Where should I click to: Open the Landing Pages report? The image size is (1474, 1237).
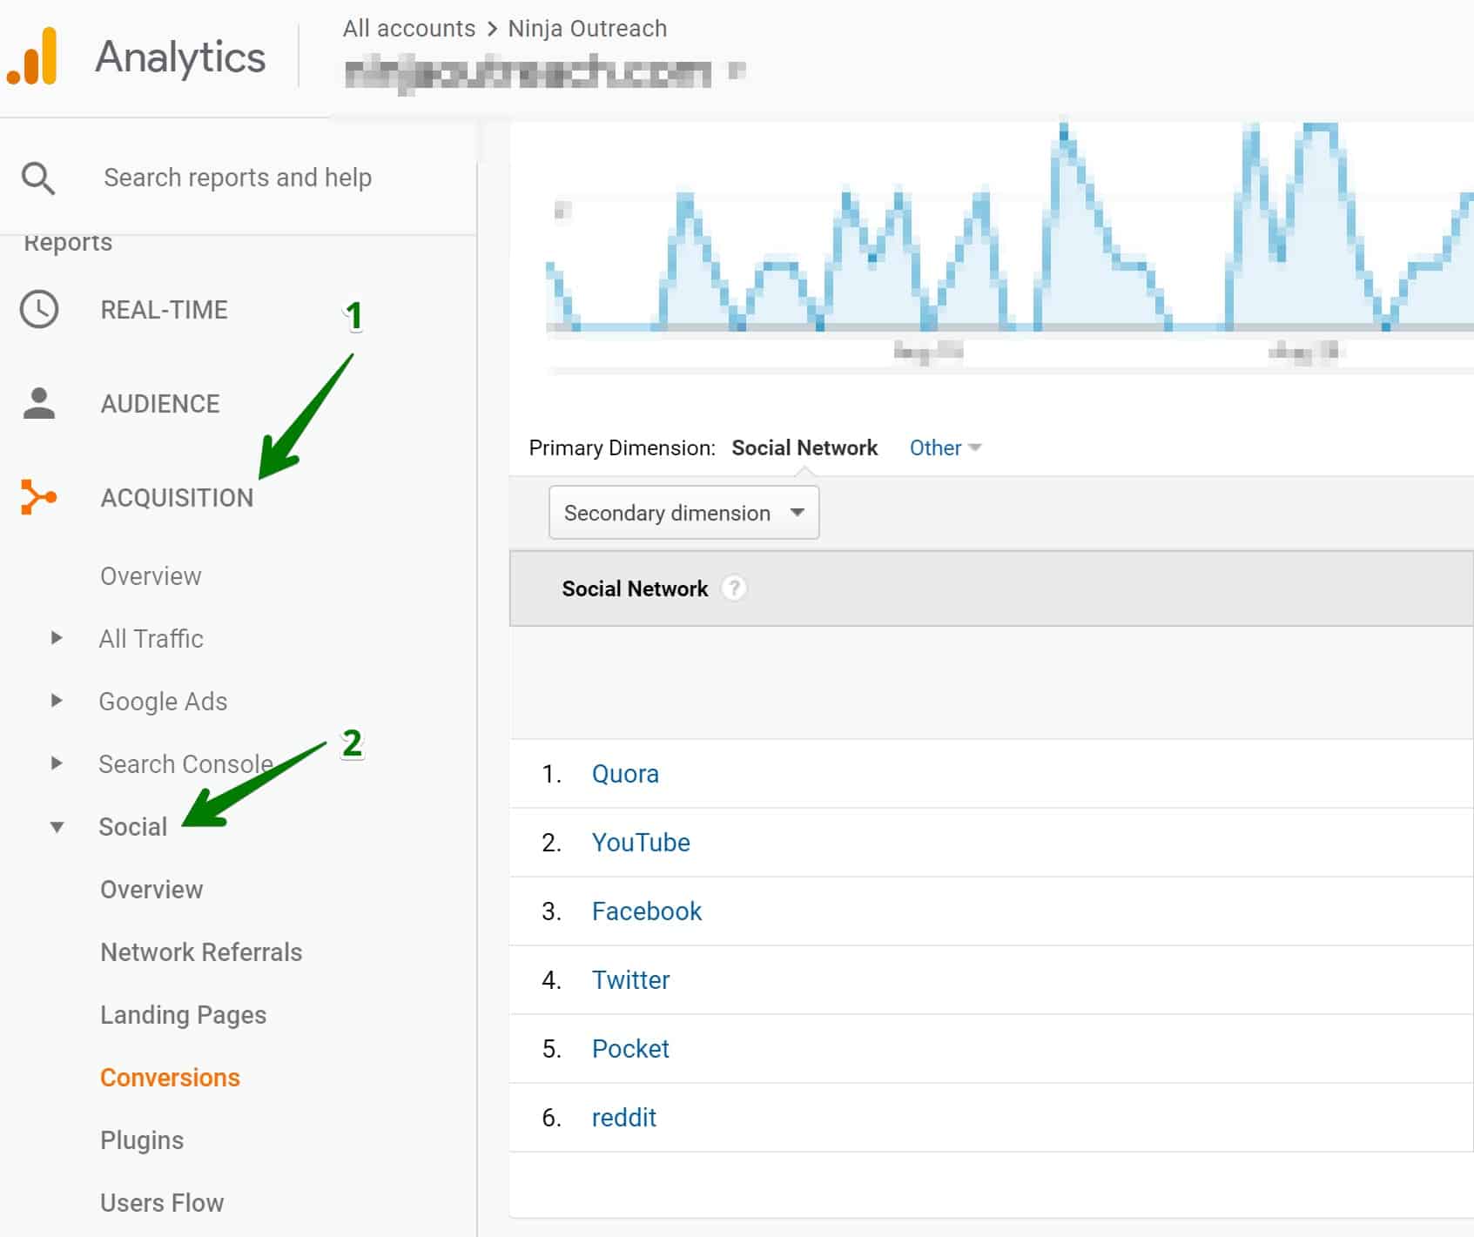(x=183, y=1015)
